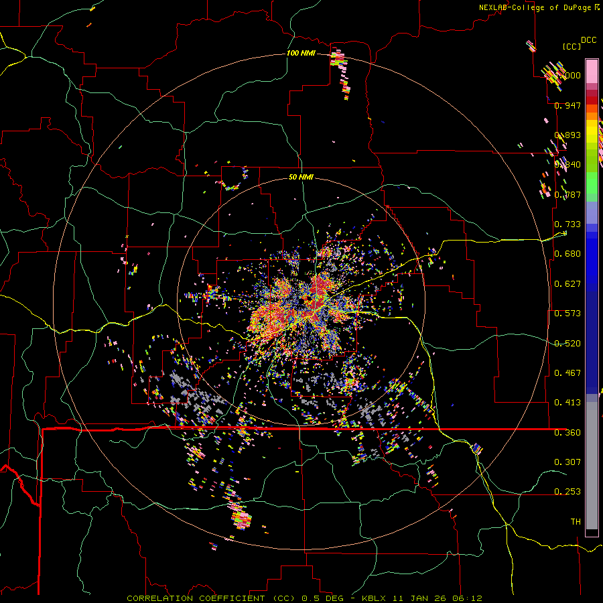Click the 0.840 scale value
Image resolution: width=603 pixels, height=603 pixels.
567,165
